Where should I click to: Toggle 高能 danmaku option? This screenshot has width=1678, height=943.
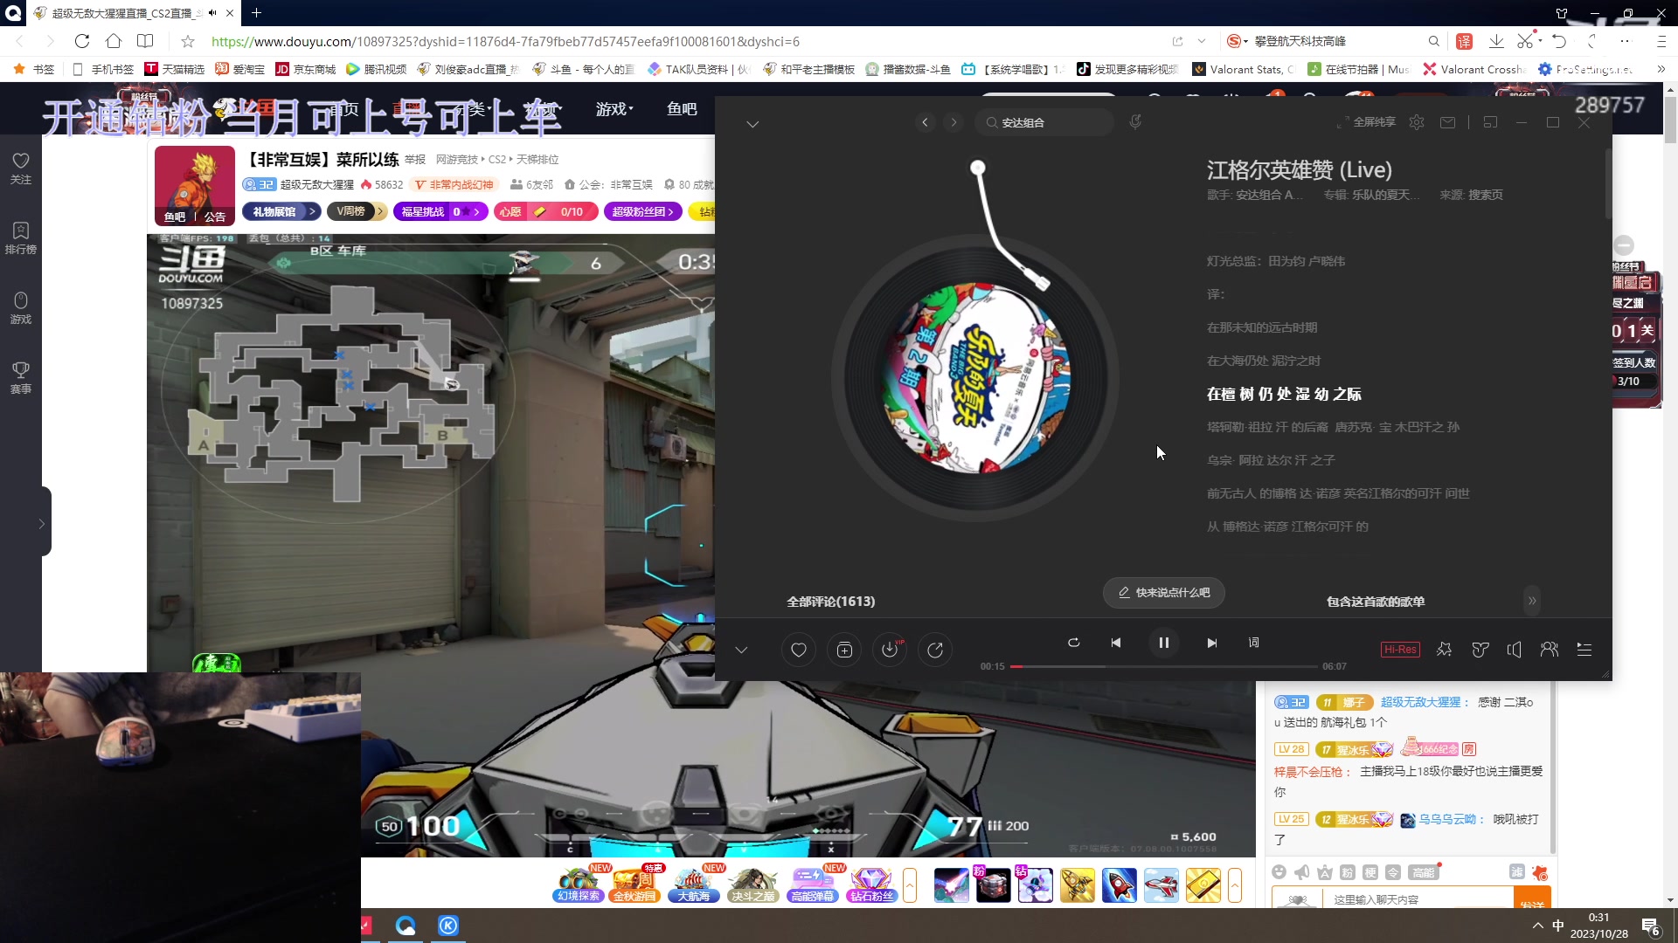tap(1424, 872)
